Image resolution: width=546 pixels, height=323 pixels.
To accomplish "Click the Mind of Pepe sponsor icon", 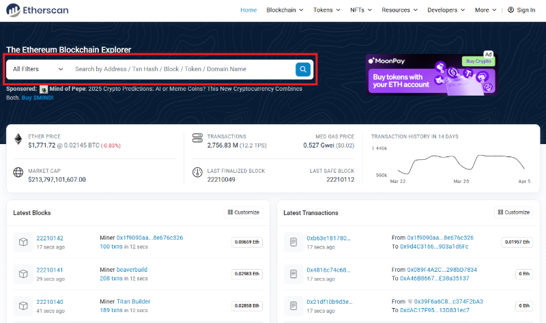I will tap(44, 89).
